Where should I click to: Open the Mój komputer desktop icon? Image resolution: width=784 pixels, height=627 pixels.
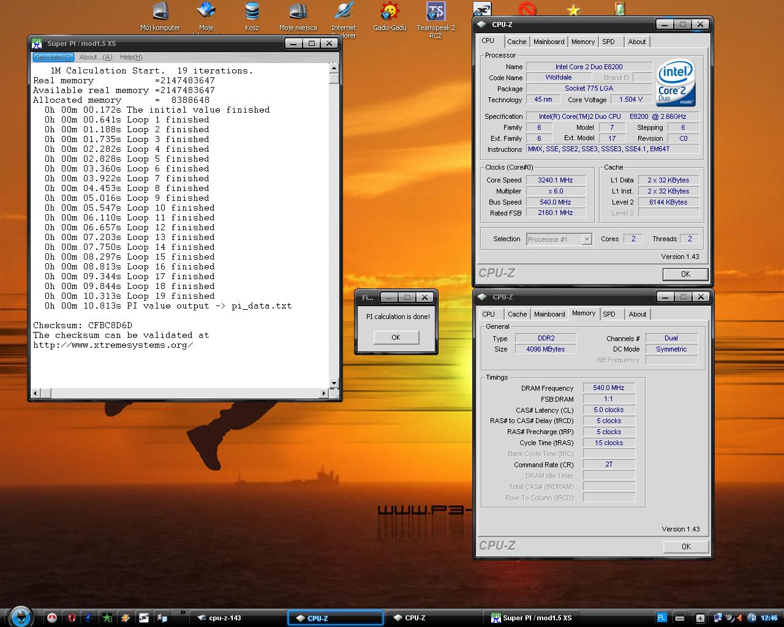tap(160, 17)
